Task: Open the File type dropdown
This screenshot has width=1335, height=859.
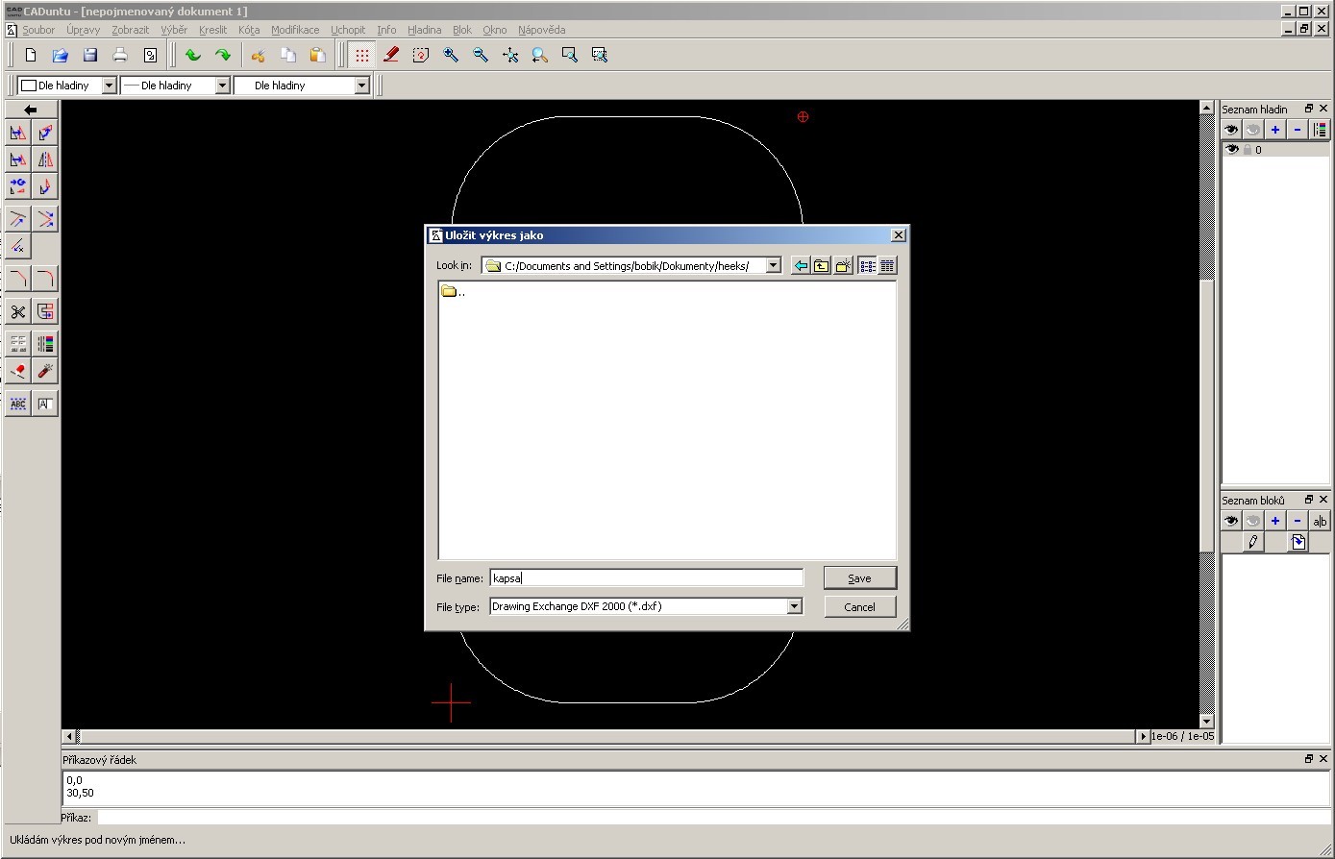Action: coord(794,606)
